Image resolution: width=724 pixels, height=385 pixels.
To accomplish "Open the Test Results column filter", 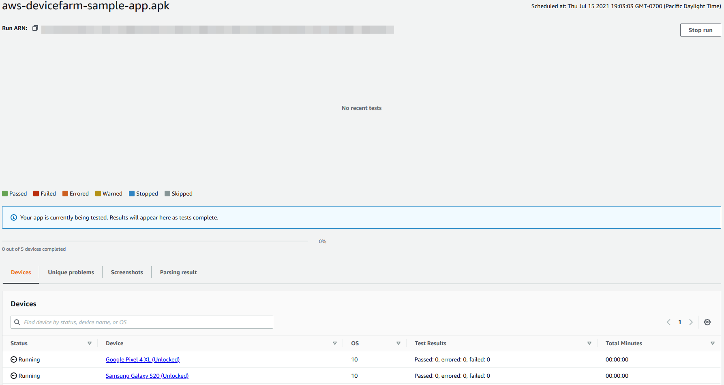I will (x=589, y=343).
